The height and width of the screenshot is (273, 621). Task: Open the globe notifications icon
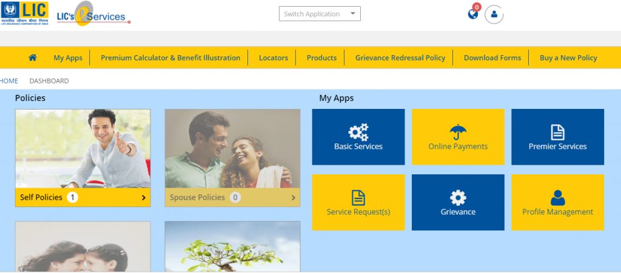tap(473, 15)
